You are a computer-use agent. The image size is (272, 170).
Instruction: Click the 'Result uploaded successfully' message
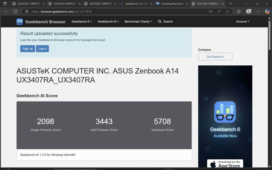pos(49,33)
